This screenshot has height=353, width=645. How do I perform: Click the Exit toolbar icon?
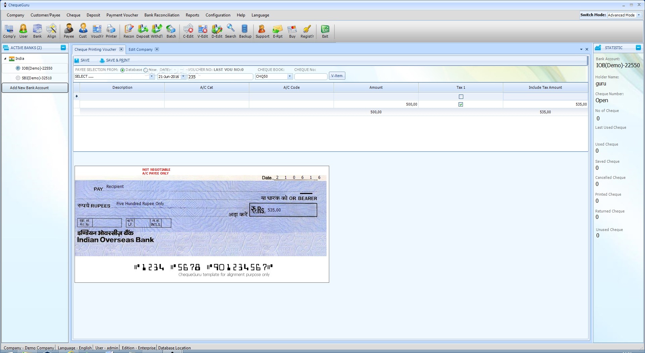click(x=325, y=31)
